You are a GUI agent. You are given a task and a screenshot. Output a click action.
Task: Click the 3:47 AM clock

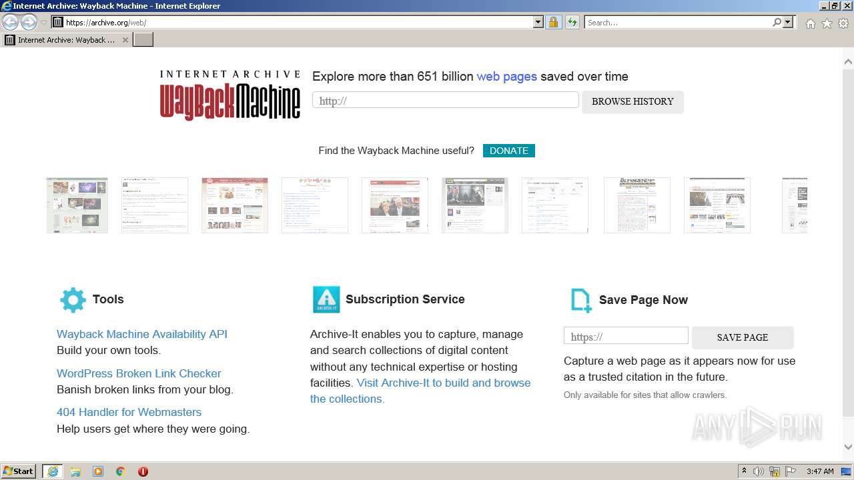(820, 471)
